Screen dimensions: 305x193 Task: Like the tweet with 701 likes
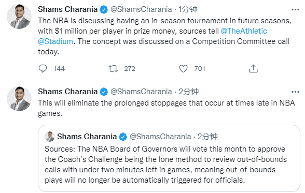(183, 69)
